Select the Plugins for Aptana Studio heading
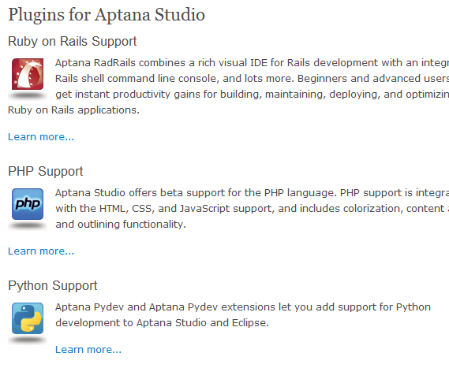Image resolution: width=449 pixels, height=368 pixels. pyautogui.click(x=107, y=15)
